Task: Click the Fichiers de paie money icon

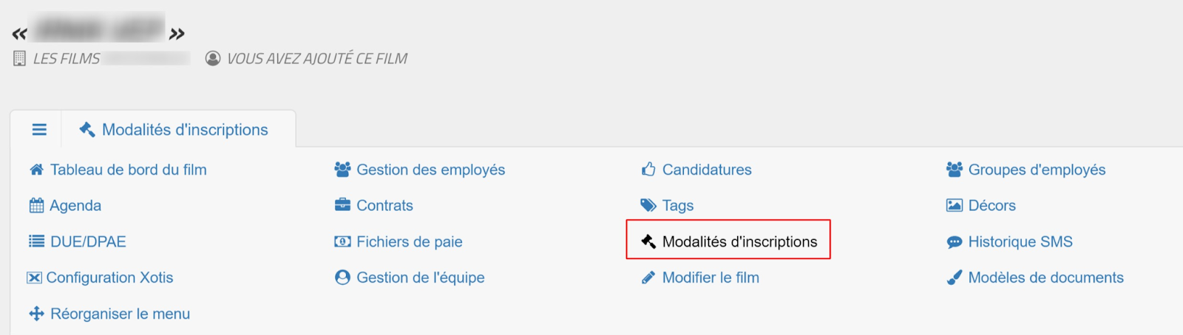Action: pyautogui.click(x=342, y=241)
